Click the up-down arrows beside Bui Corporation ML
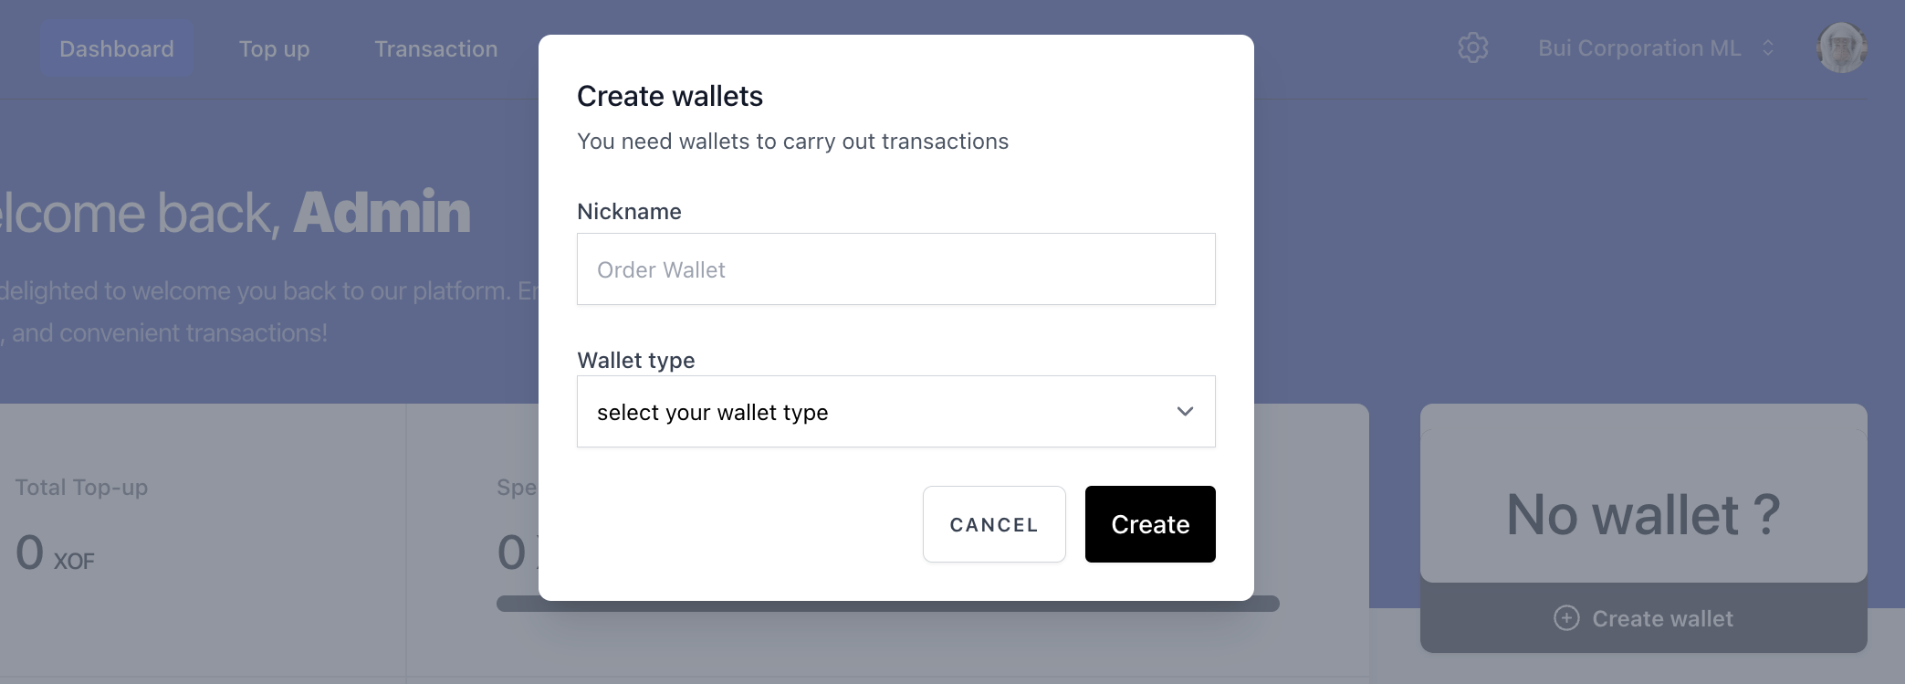Viewport: 1905px width, 684px height. pyautogui.click(x=1768, y=47)
